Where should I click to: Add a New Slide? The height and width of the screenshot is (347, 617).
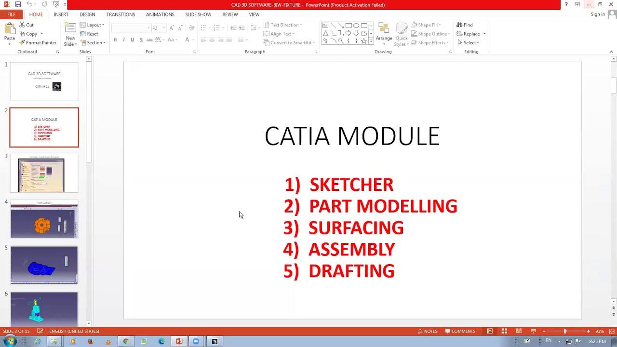70,34
